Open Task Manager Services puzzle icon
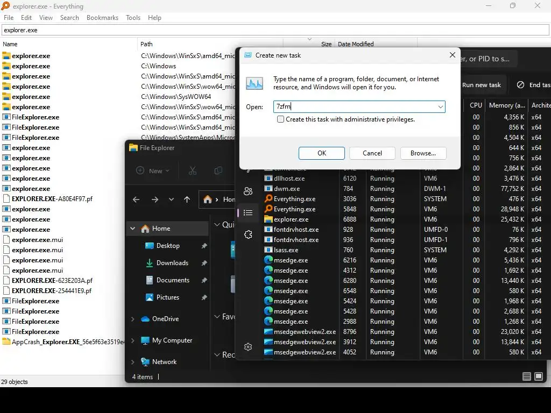The height and width of the screenshot is (413, 551). (x=248, y=234)
